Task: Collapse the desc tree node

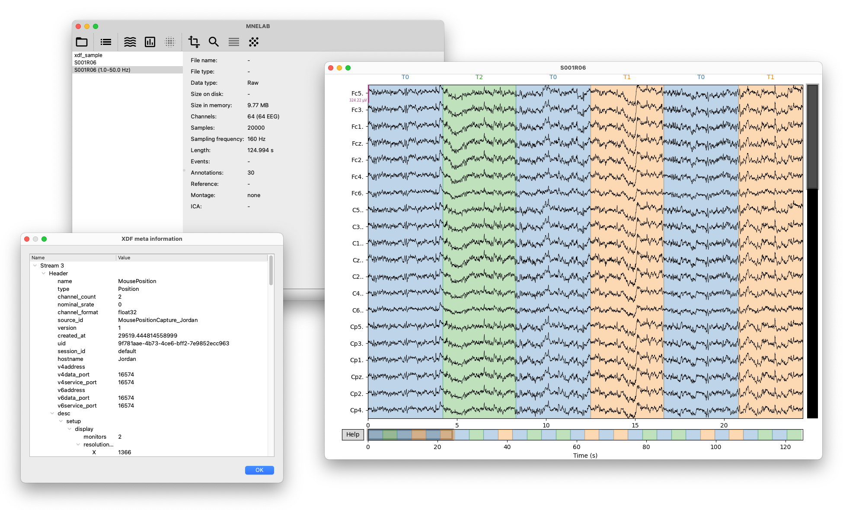Action: pyautogui.click(x=52, y=414)
